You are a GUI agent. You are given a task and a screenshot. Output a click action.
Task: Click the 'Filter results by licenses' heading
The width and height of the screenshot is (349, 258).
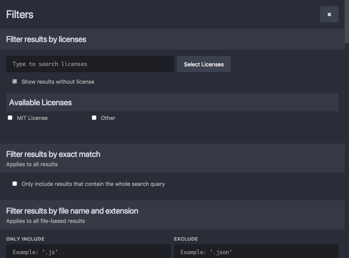pyautogui.click(x=46, y=39)
